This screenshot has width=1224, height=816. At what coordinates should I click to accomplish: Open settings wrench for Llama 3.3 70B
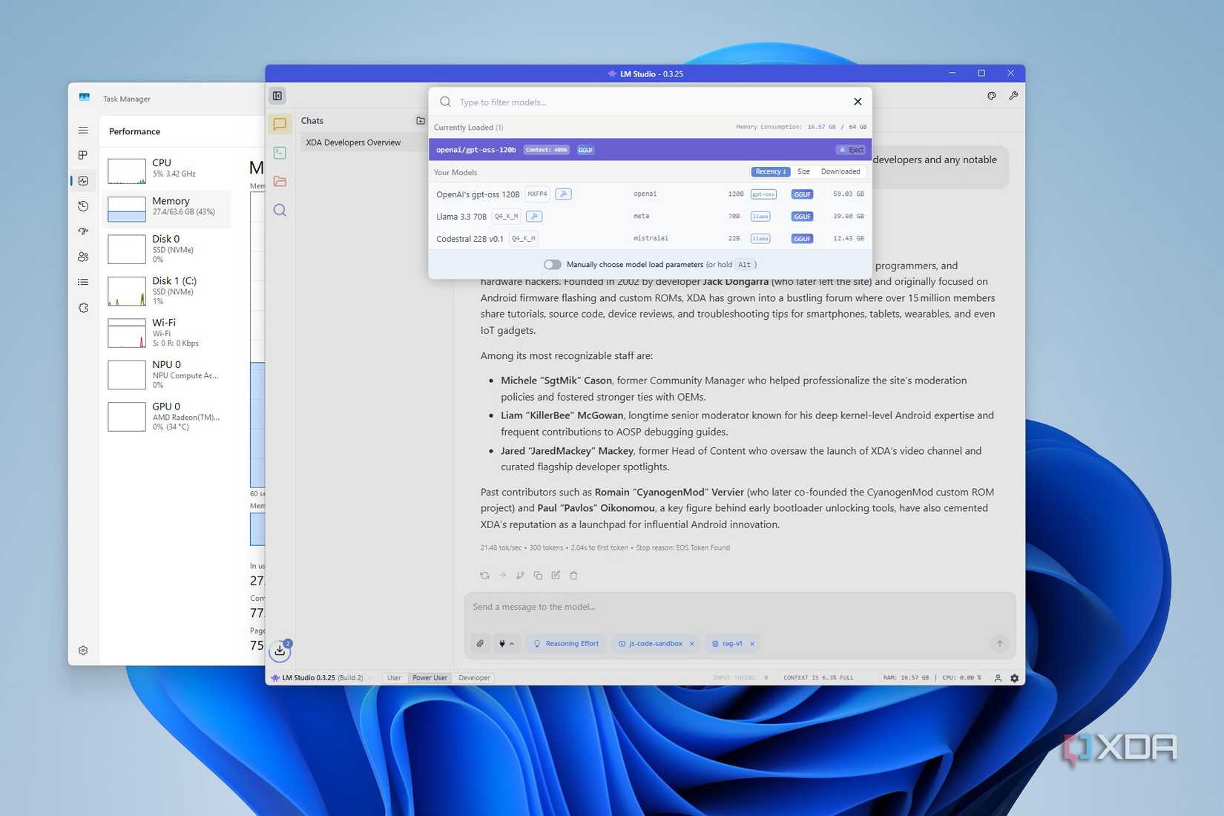[x=534, y=217]
